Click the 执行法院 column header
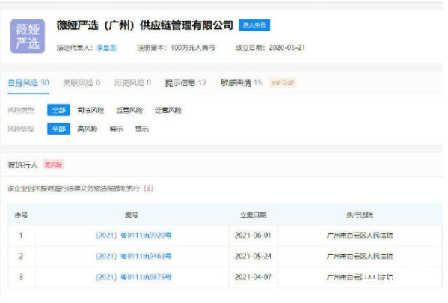The width and height of the screenshot is (448, 303). [360, 215]
